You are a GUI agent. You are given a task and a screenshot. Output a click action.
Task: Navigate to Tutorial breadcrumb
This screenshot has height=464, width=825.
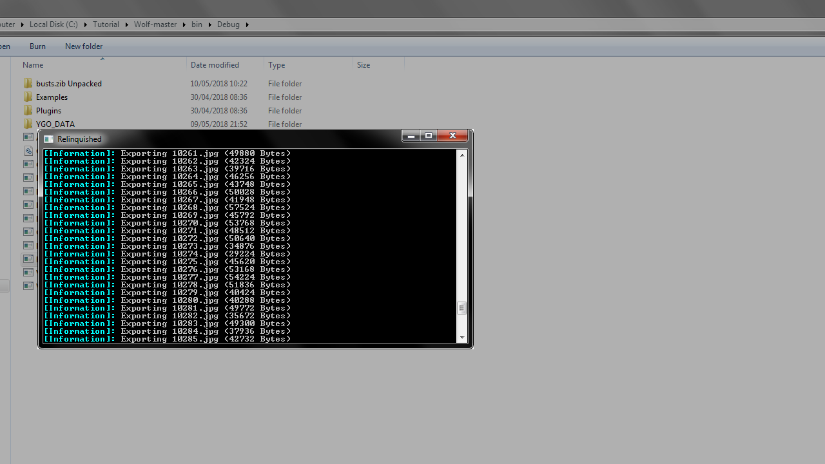pyautogui.click(x=106, y=24)
